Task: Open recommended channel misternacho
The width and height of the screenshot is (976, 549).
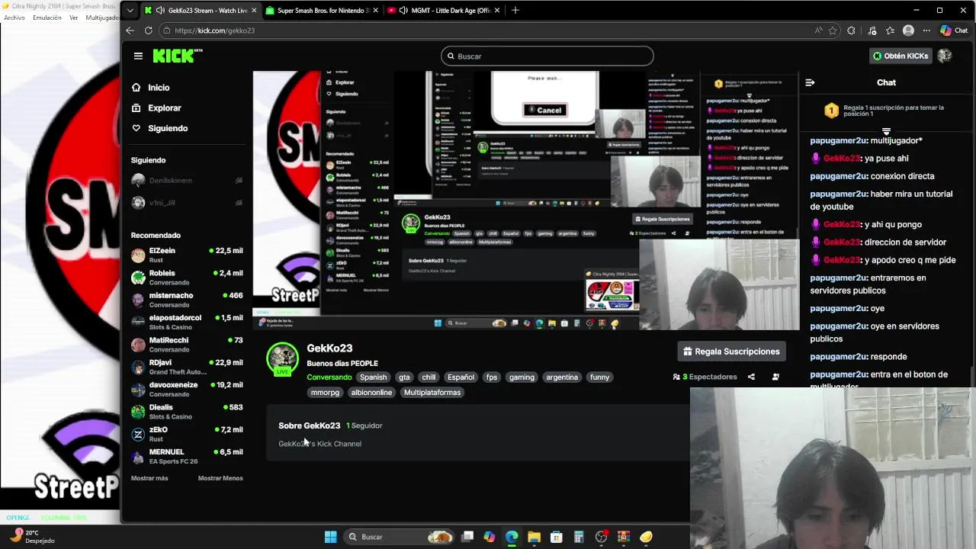Action: pyautogui.click(x=187, y=300)
